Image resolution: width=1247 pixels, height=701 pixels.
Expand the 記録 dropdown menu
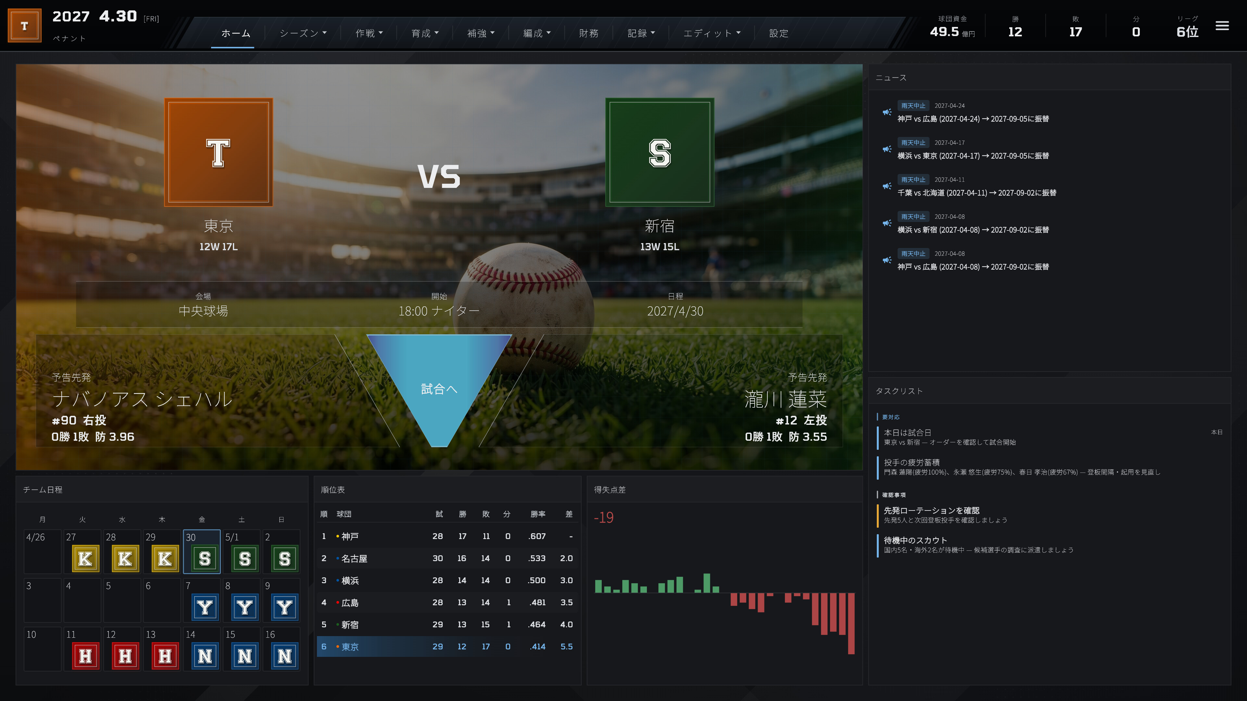pyautogui.click(x=641, y=33)
